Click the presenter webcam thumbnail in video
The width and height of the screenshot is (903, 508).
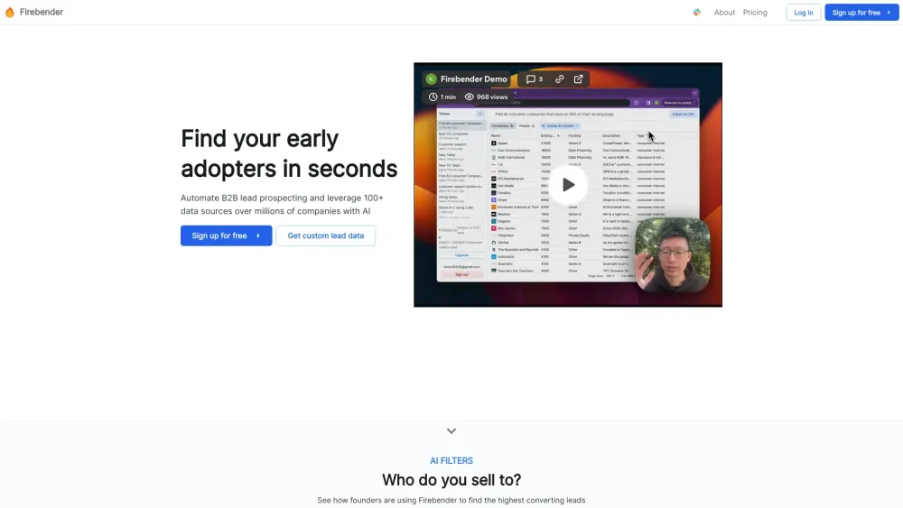(673, 254)
